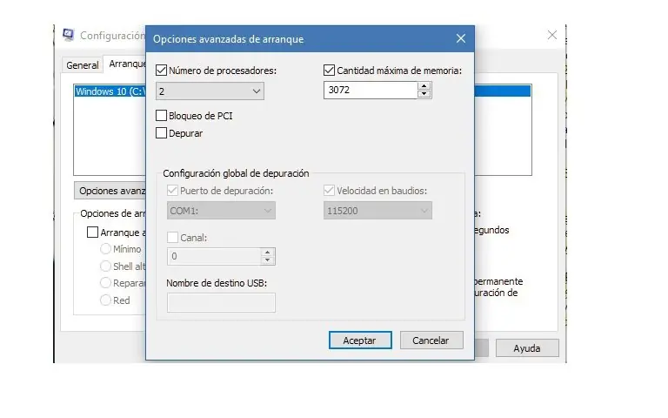Decrease the Canal value with down arrow
The height and width of the screenshot is (418, 668).
(x=268, y=260)
